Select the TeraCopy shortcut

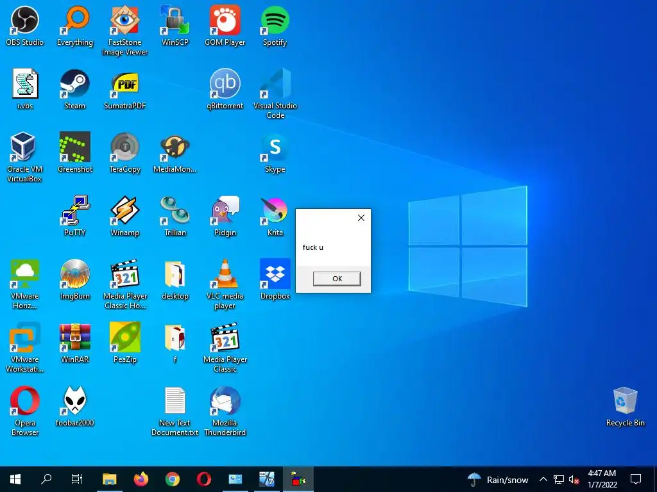[125, 152]
